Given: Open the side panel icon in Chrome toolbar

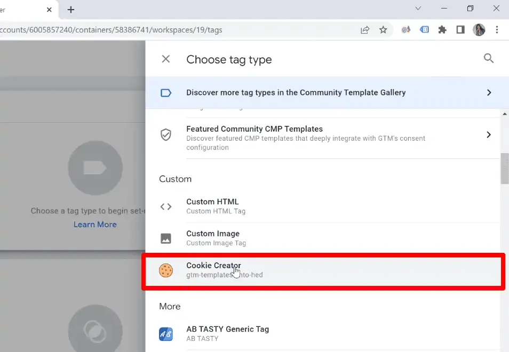Looking at the screenshot, I should pyautogui.click(x=460, y=30).
